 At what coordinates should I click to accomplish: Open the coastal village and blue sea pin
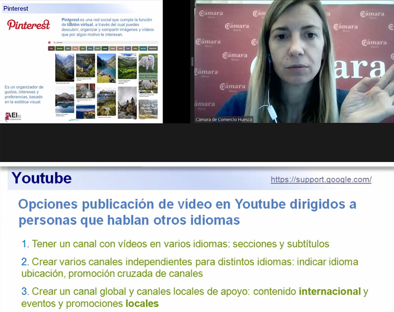[85, 112]
